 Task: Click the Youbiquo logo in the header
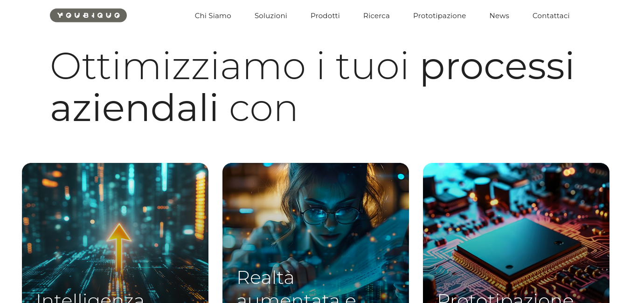88,15
